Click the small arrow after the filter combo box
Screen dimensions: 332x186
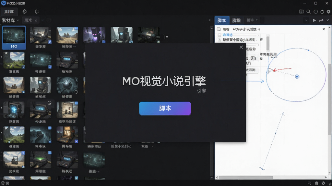pos(42,20)
